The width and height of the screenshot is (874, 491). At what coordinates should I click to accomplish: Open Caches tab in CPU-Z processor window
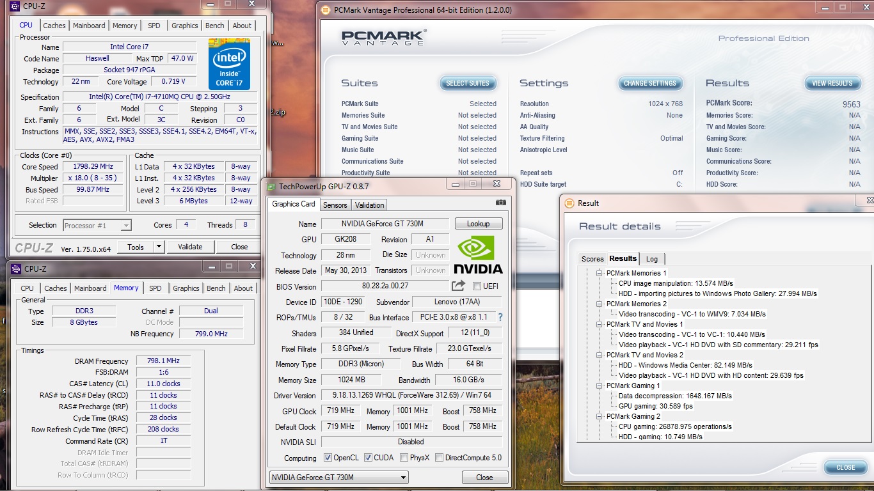click(x=54, y=26)
